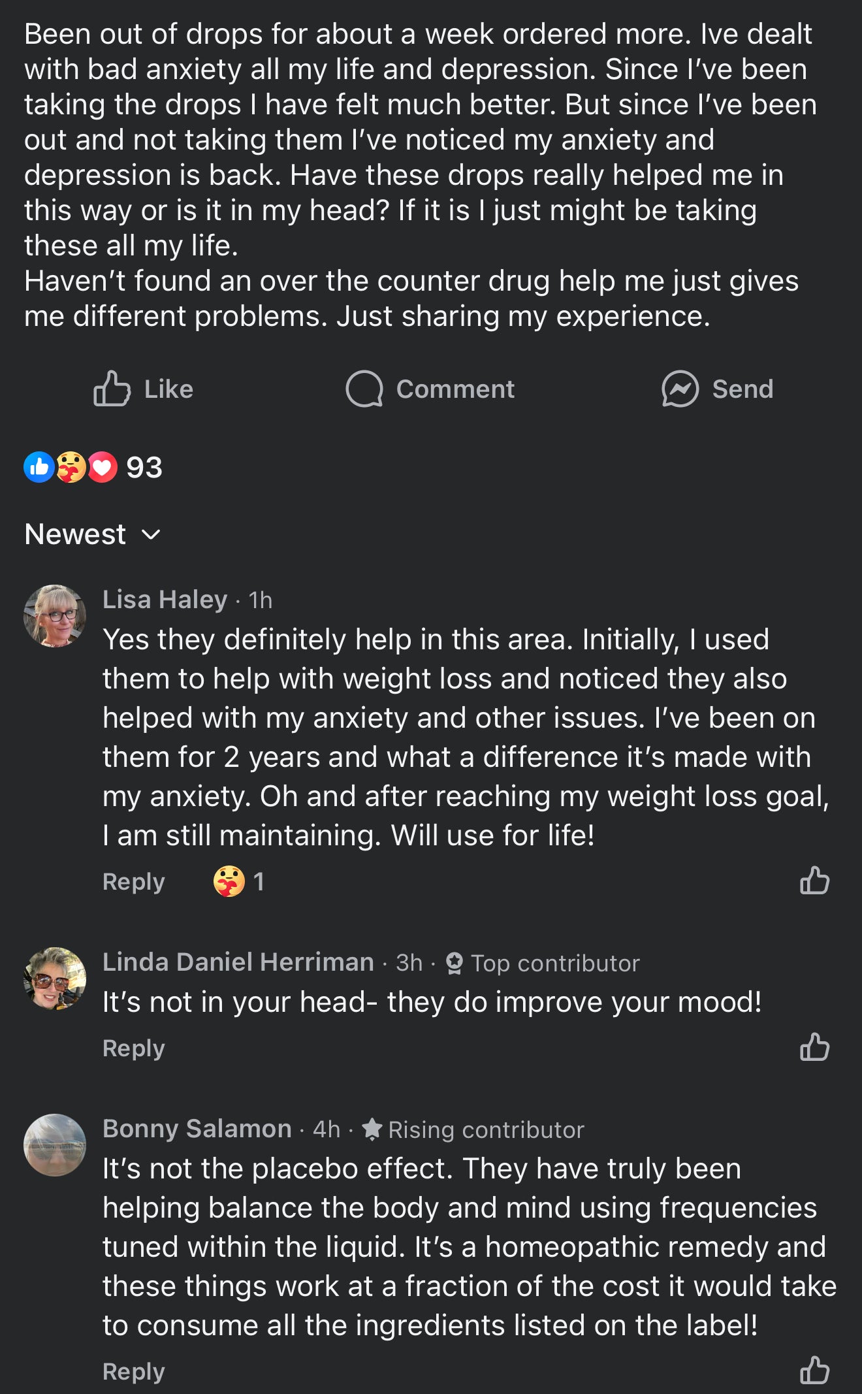Click the chevron next to Newest

[152, 535]
